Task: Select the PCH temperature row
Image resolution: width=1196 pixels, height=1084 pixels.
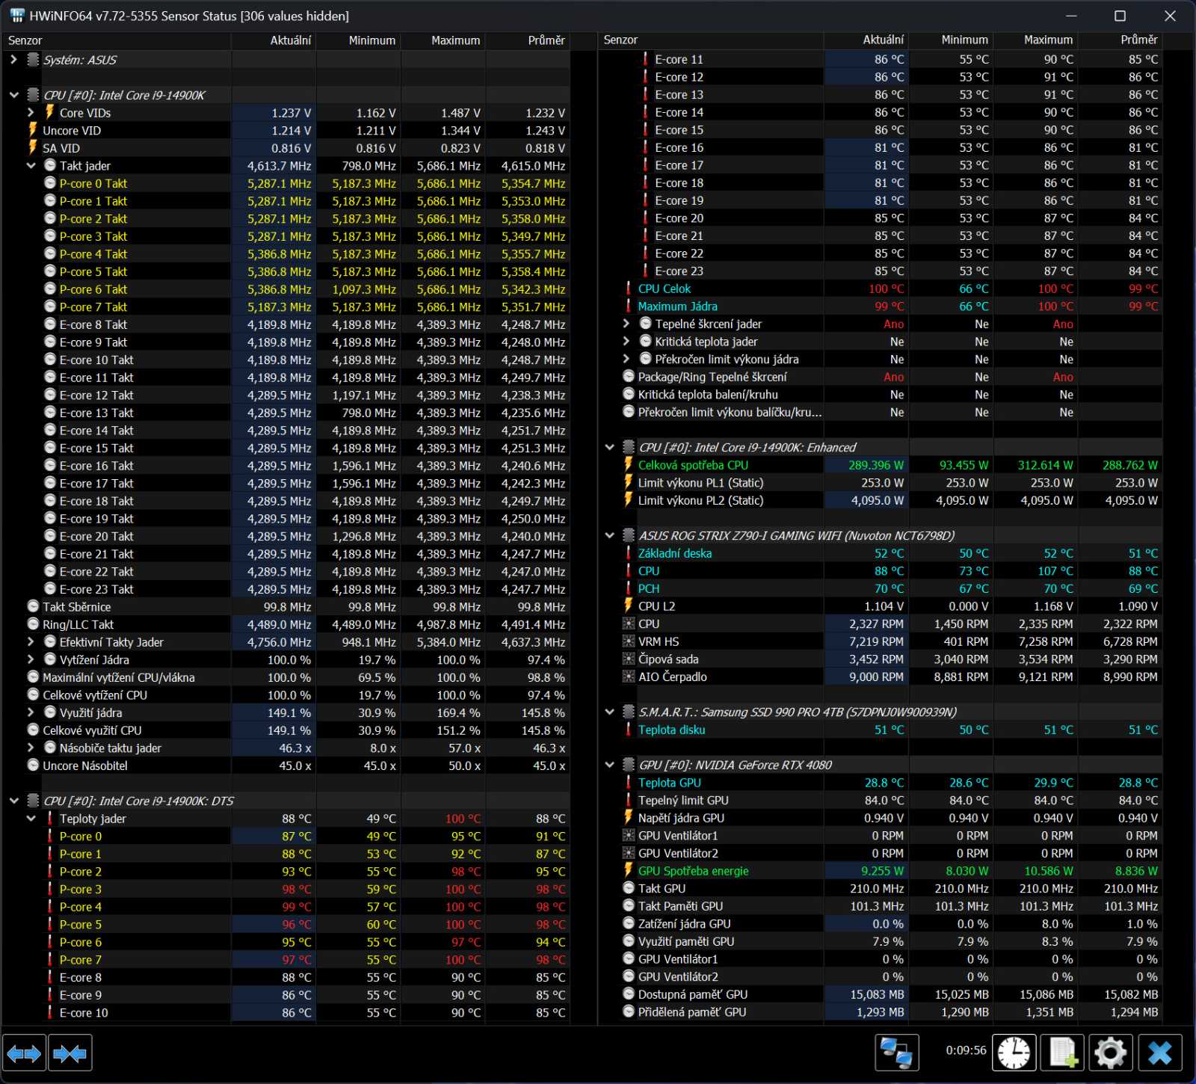Action: click(881, 588)
